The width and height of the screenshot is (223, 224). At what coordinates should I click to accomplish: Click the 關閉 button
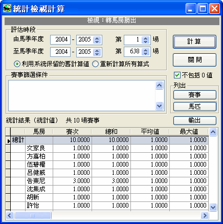[194, 60]
